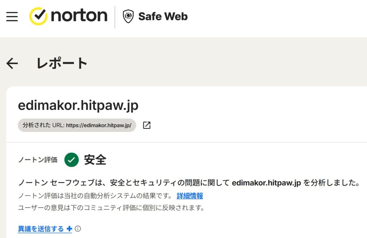Click the blue plus icon beside 異議を送信する
The width and height of the screenshot is (367, 238).
point(69,229)
